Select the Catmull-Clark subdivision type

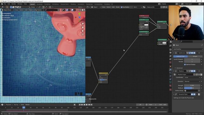(x=180, y=56)
